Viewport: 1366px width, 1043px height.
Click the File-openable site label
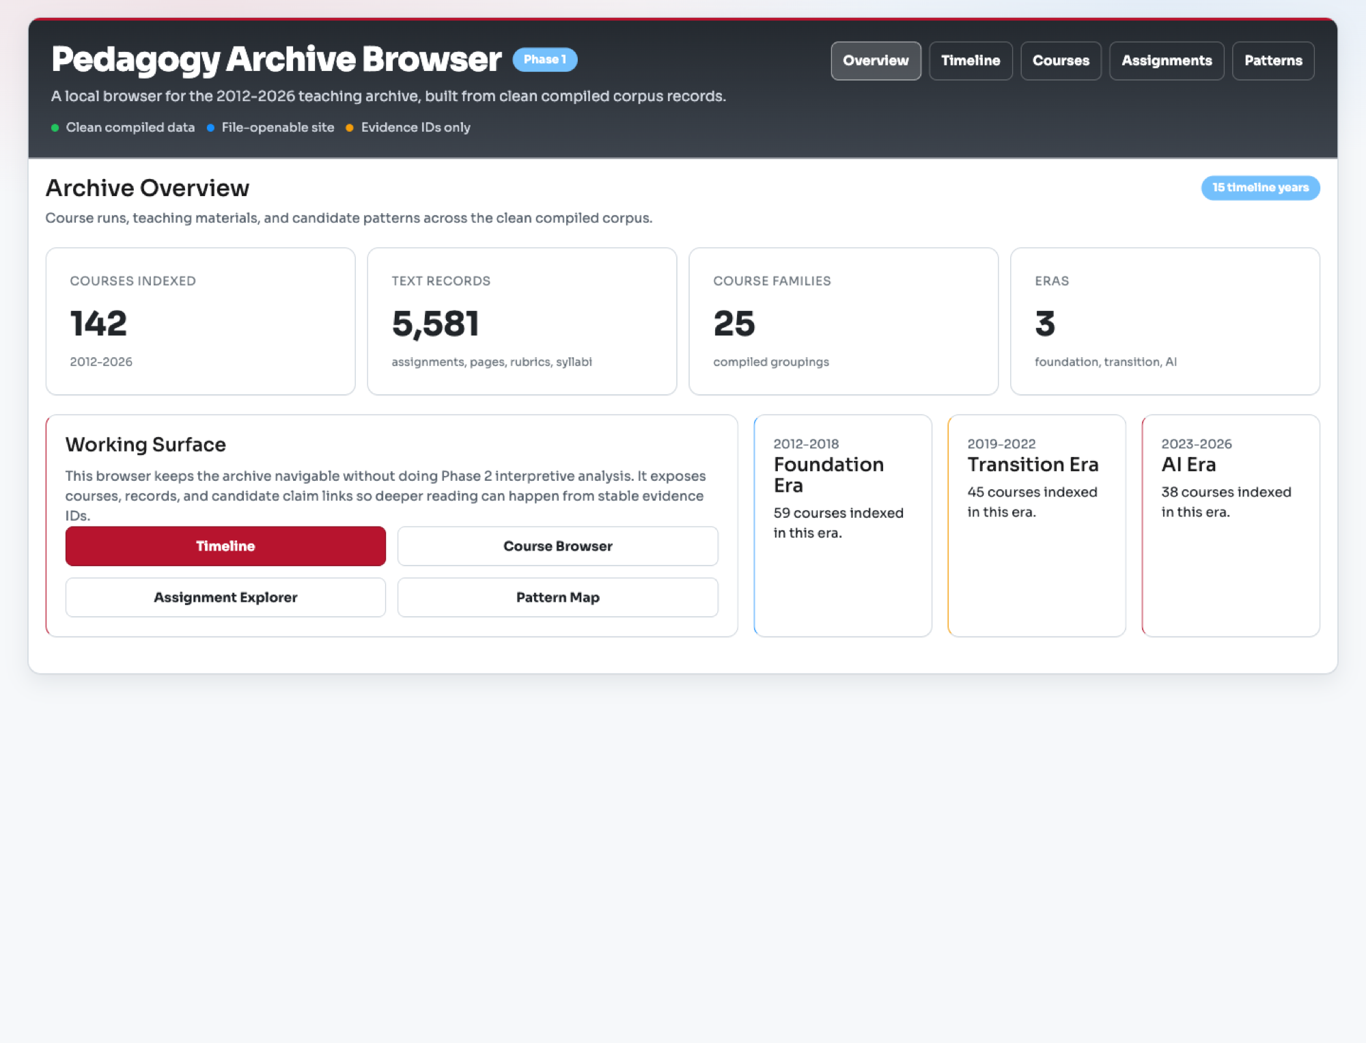pyautogui.click(x=278, y=128)
